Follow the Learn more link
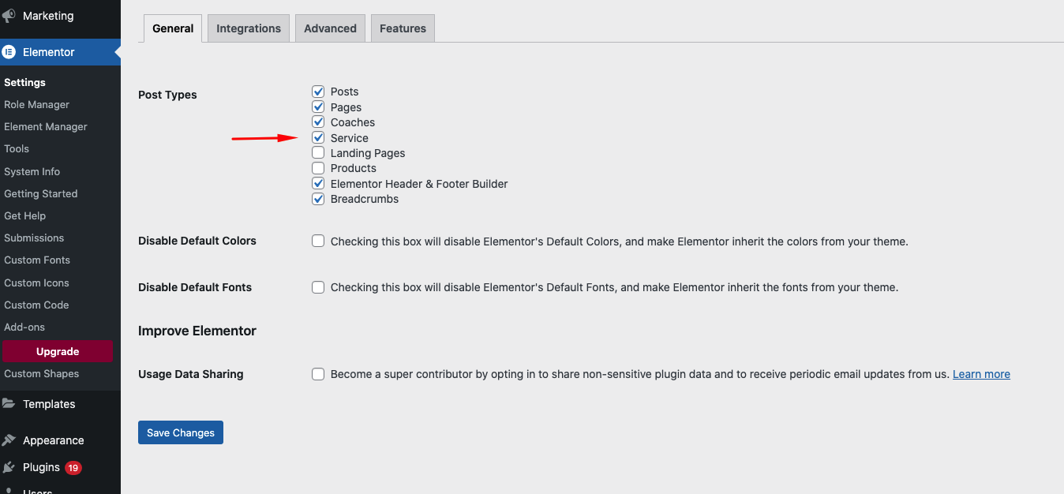The height and width of the screenshot is (494, 1064). pos(981,374)
